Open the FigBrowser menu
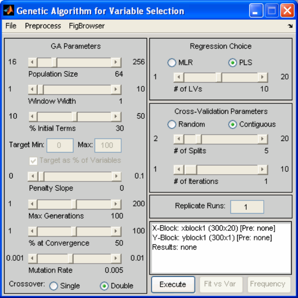The width and height of the screenshot is (298, 298). (x=87, y=26)
